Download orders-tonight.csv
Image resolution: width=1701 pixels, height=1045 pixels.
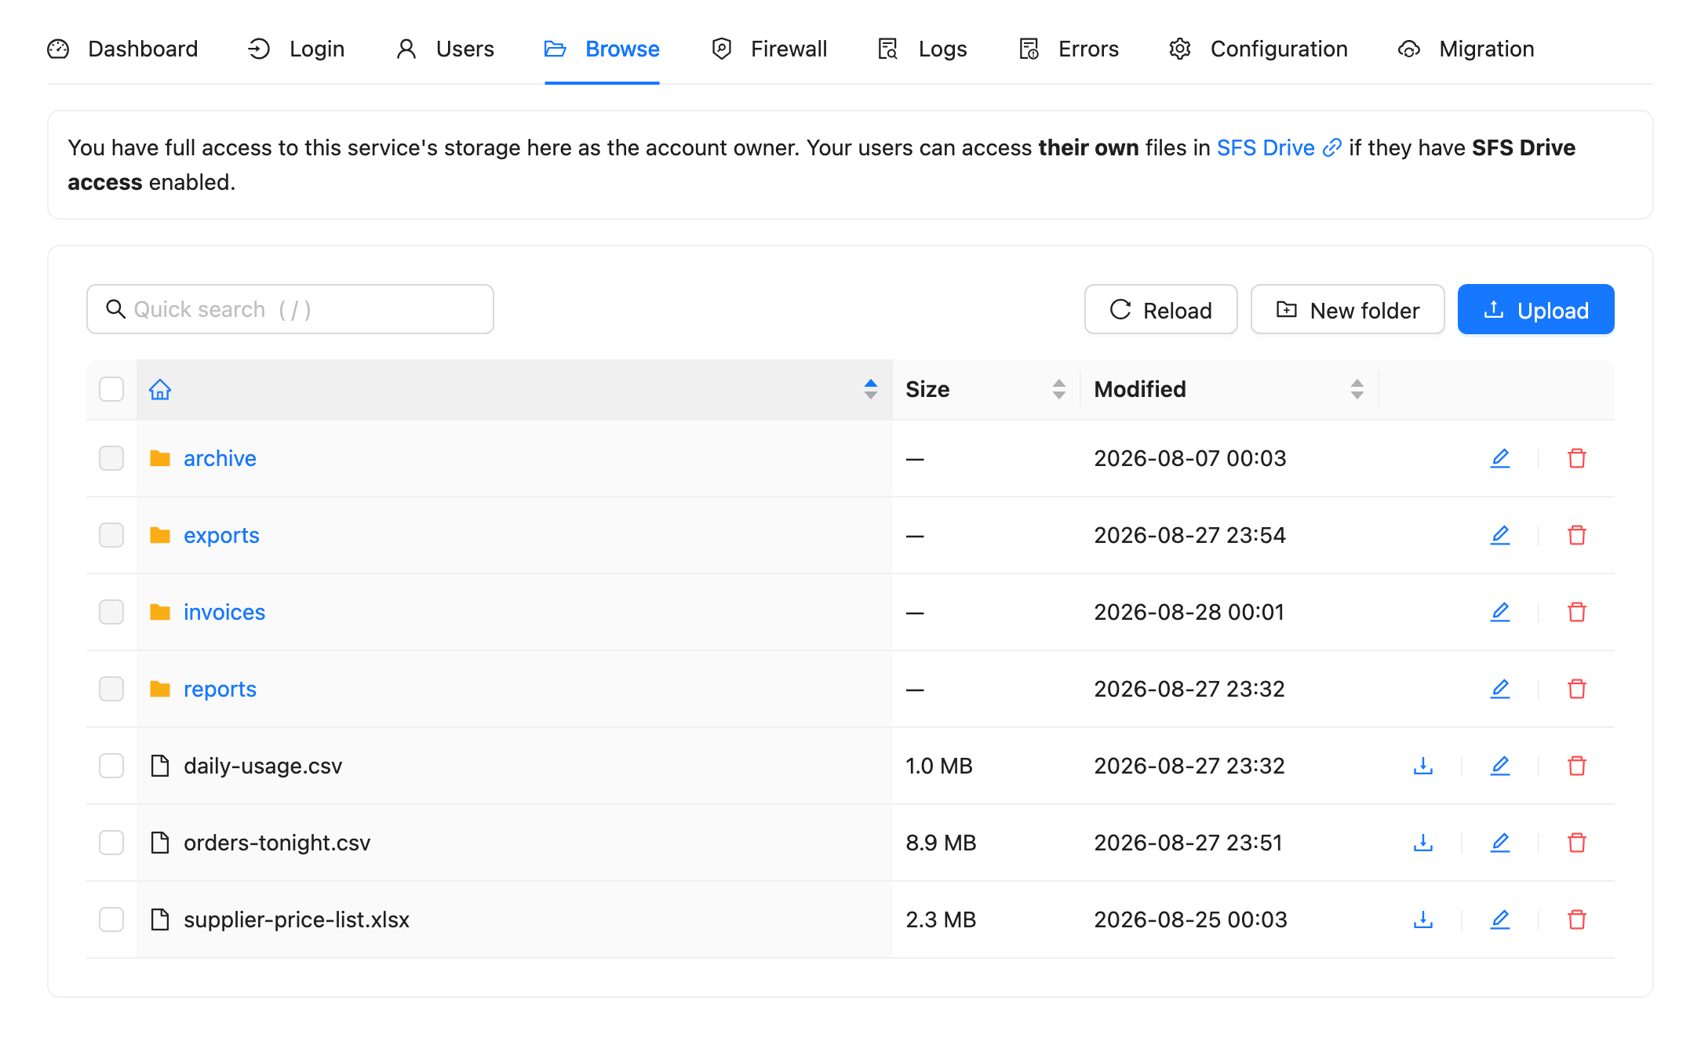[1423, 843]
